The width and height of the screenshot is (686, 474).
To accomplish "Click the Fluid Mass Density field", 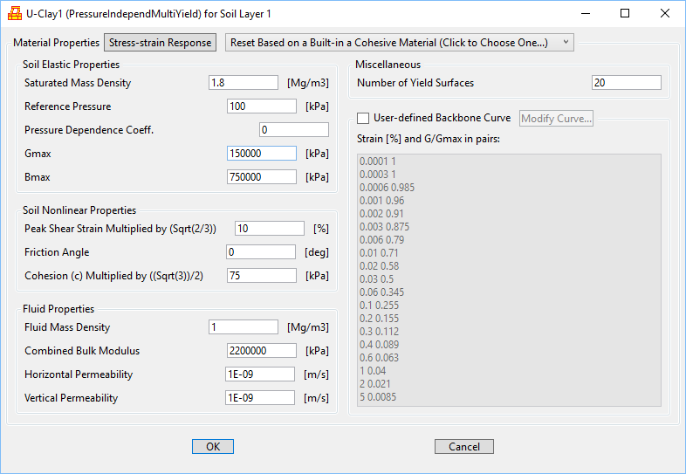I will (243, 327).
